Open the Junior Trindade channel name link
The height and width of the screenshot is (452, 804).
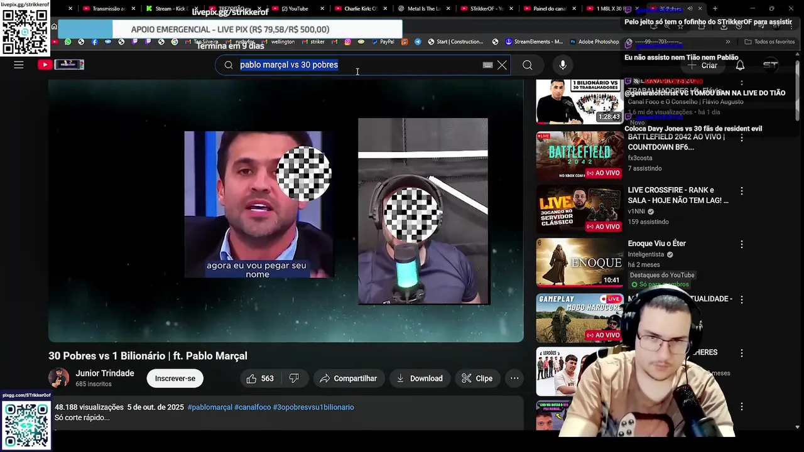[105, 374]
